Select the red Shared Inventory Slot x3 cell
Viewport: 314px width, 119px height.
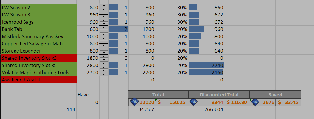[38, 58]
